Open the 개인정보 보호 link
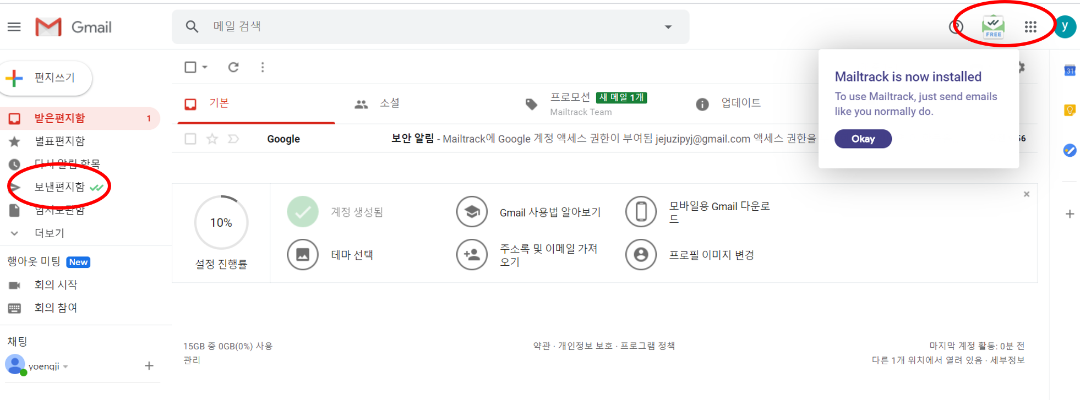 [585, 346]
